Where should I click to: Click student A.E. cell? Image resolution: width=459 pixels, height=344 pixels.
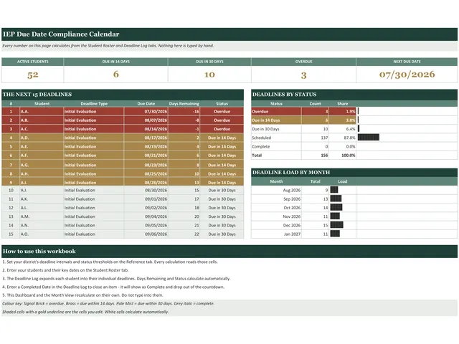pos(42,146)
